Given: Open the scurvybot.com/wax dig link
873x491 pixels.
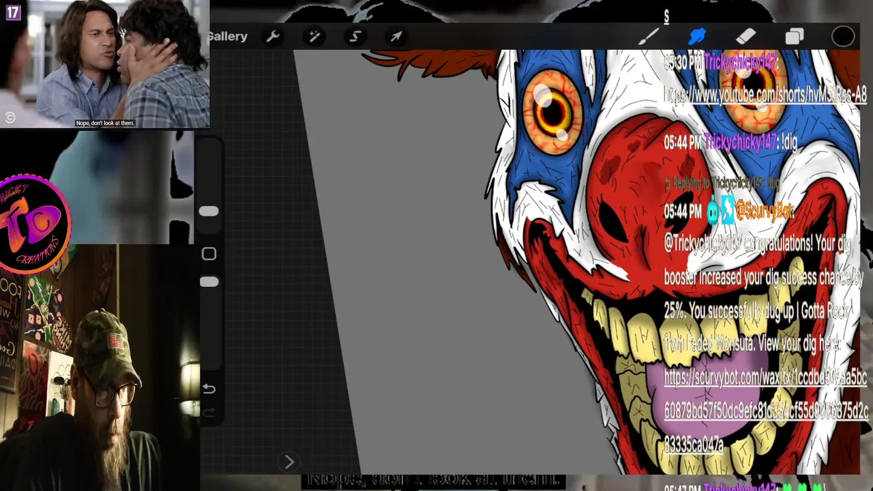Looking at the screenshot, I should tap(766, 411).
